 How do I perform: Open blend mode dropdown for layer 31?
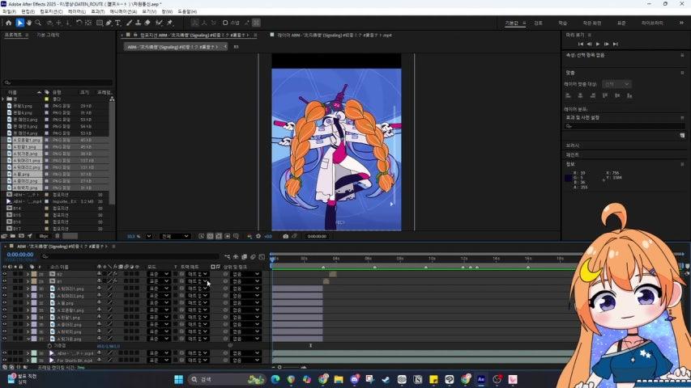[158, 296]
